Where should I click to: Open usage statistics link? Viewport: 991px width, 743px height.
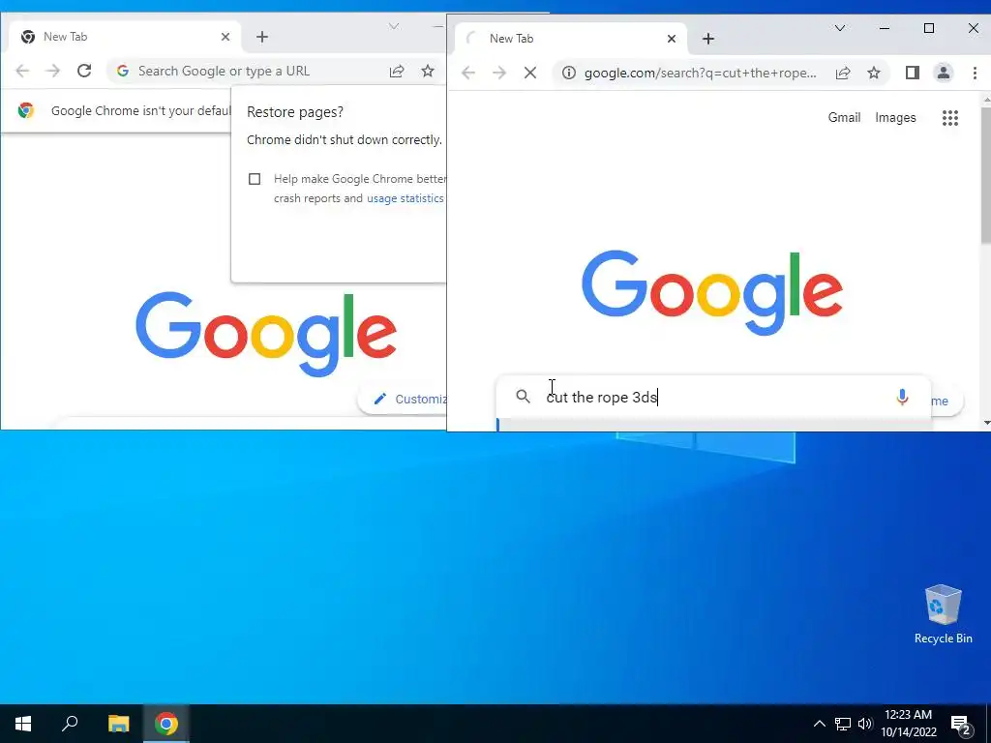pos(405,198)
